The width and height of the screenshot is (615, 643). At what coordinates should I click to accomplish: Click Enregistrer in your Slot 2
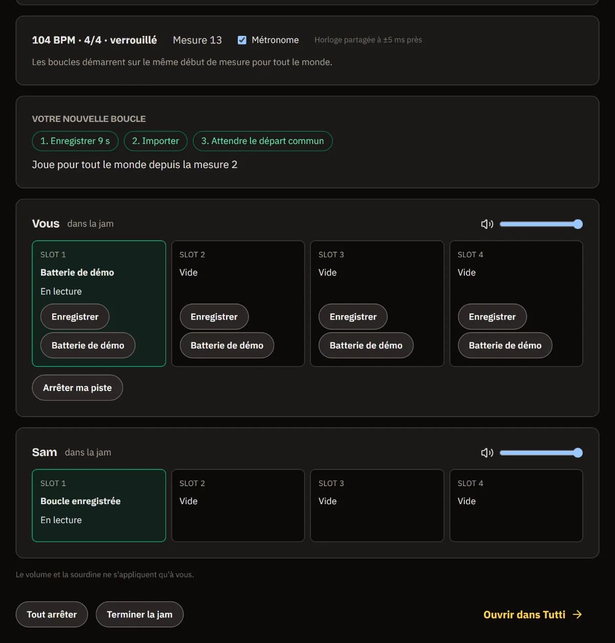(x=214, y=317)
